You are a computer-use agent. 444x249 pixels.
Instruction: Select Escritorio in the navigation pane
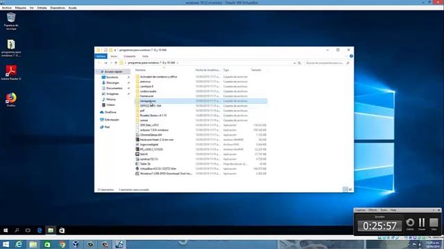tap(112, 77)
